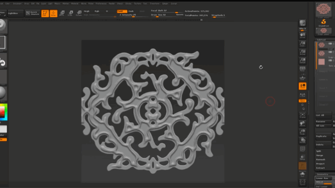Click the Zoom navigation icon in right shelf
Viewport: 335px width, 188px height.
(303, 44)
